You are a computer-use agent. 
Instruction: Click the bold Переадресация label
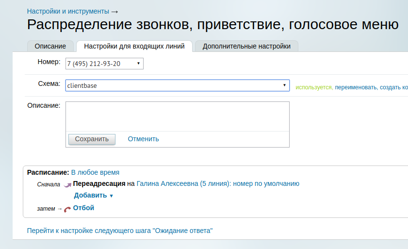pyautogui.click(x=99, y=183)
